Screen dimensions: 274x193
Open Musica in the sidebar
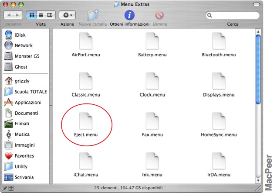pyautogui.click(x=17, y=134)
